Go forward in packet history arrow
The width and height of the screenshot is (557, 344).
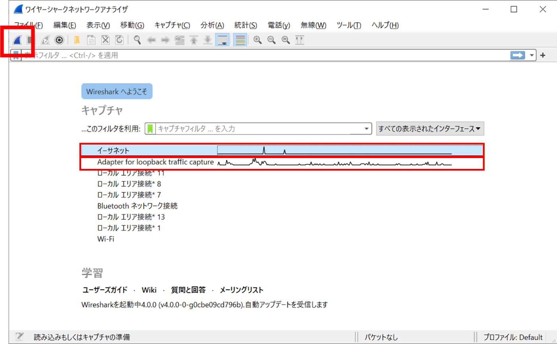point(165,40)
